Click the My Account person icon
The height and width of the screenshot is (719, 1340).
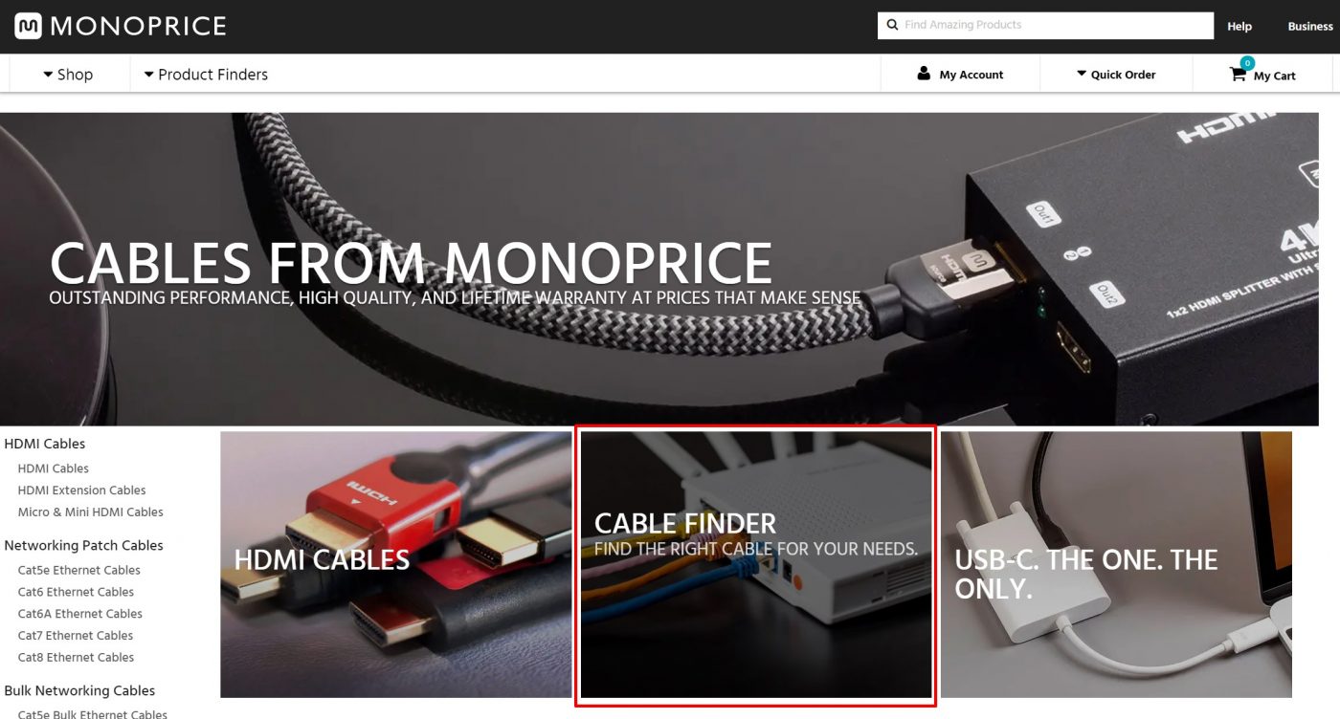(924, 74)
